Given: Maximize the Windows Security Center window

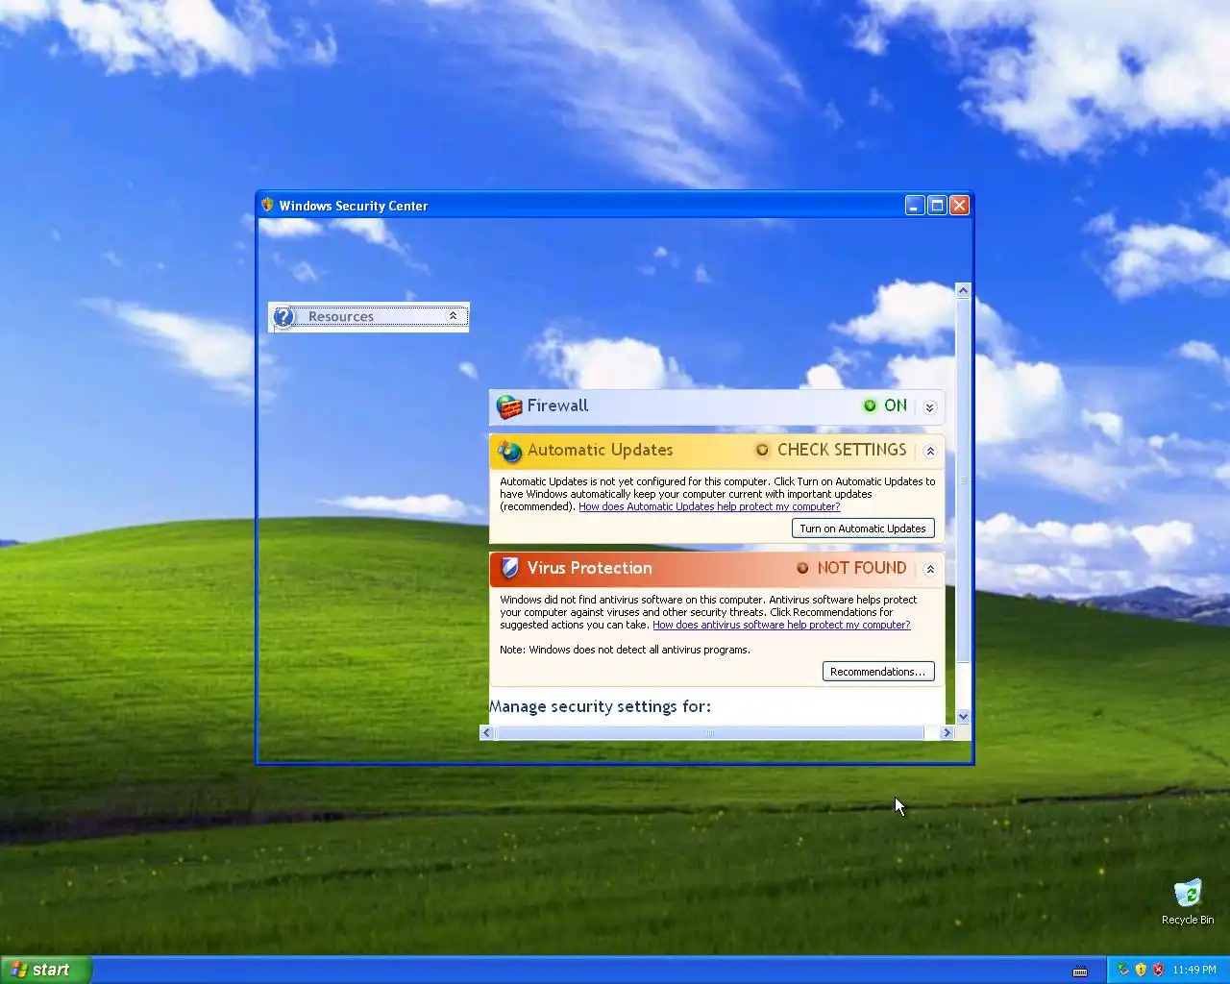Looking at the screenshot, I should 937,205.
